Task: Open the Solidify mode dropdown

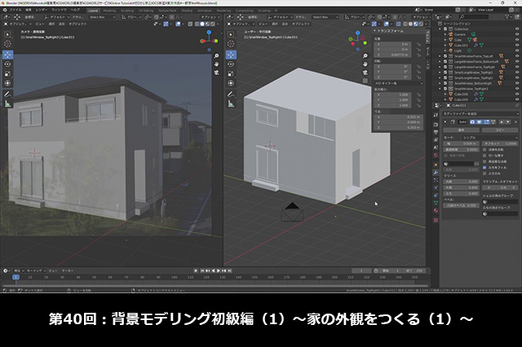Action: (489, 138)
